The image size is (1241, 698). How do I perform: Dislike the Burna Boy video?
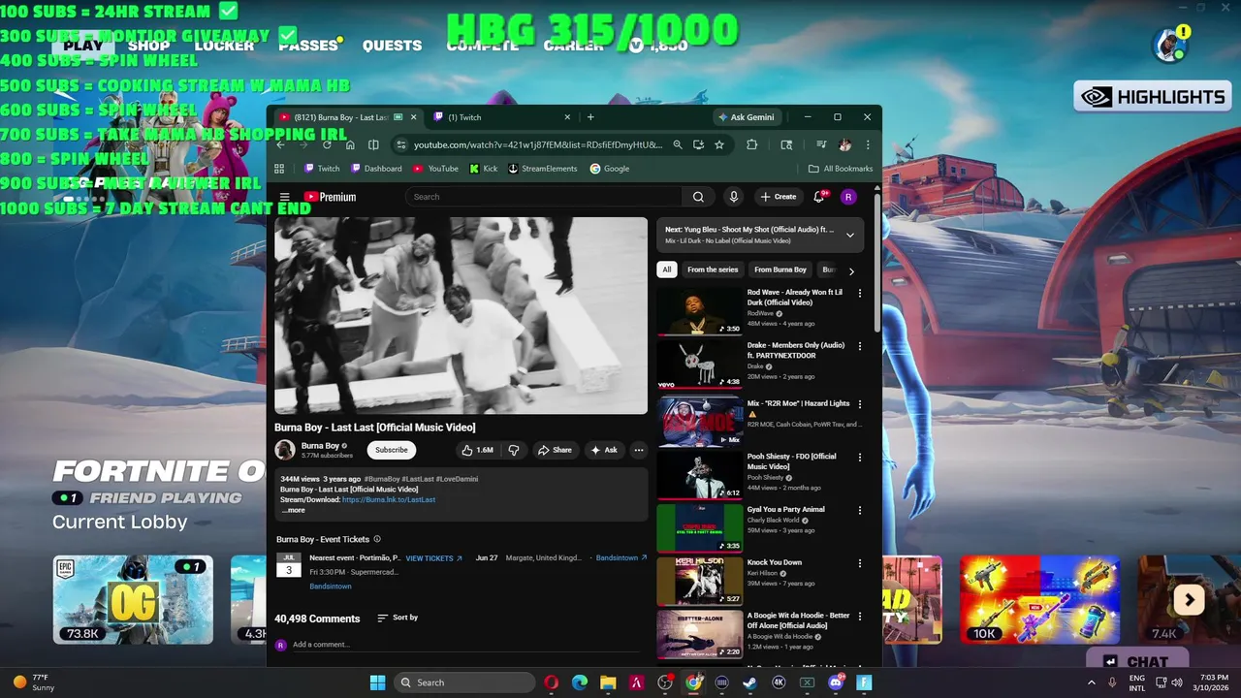click(x=514, y=450)
